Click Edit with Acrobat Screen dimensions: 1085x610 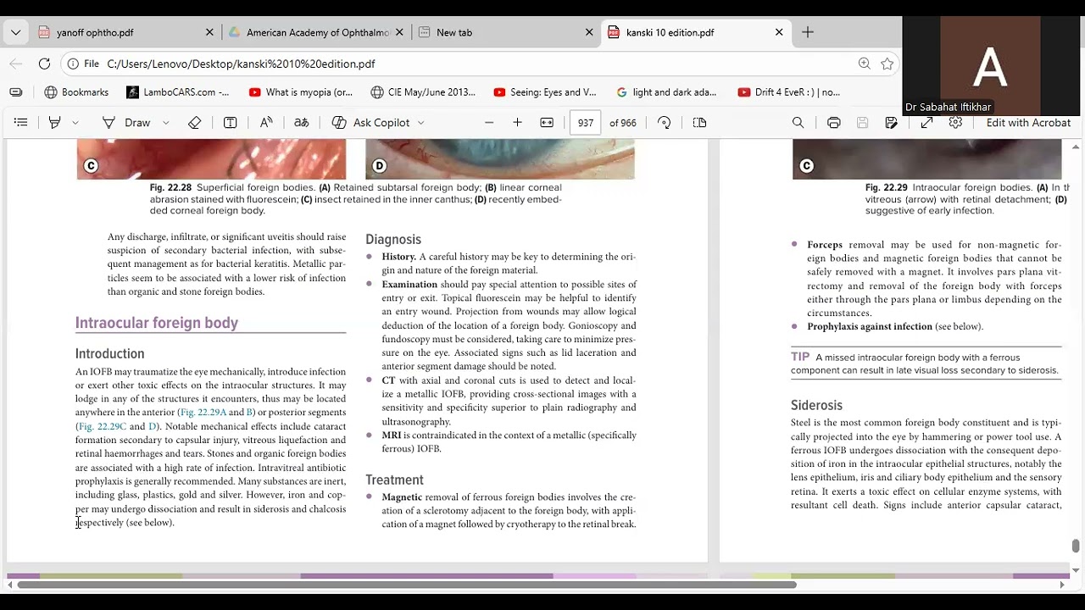[x=1028, y=123]
